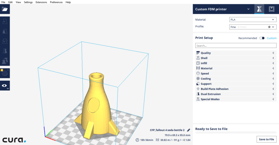Click the Material category icon
Screen dimensions: 279x145
[x=198, y=68]
